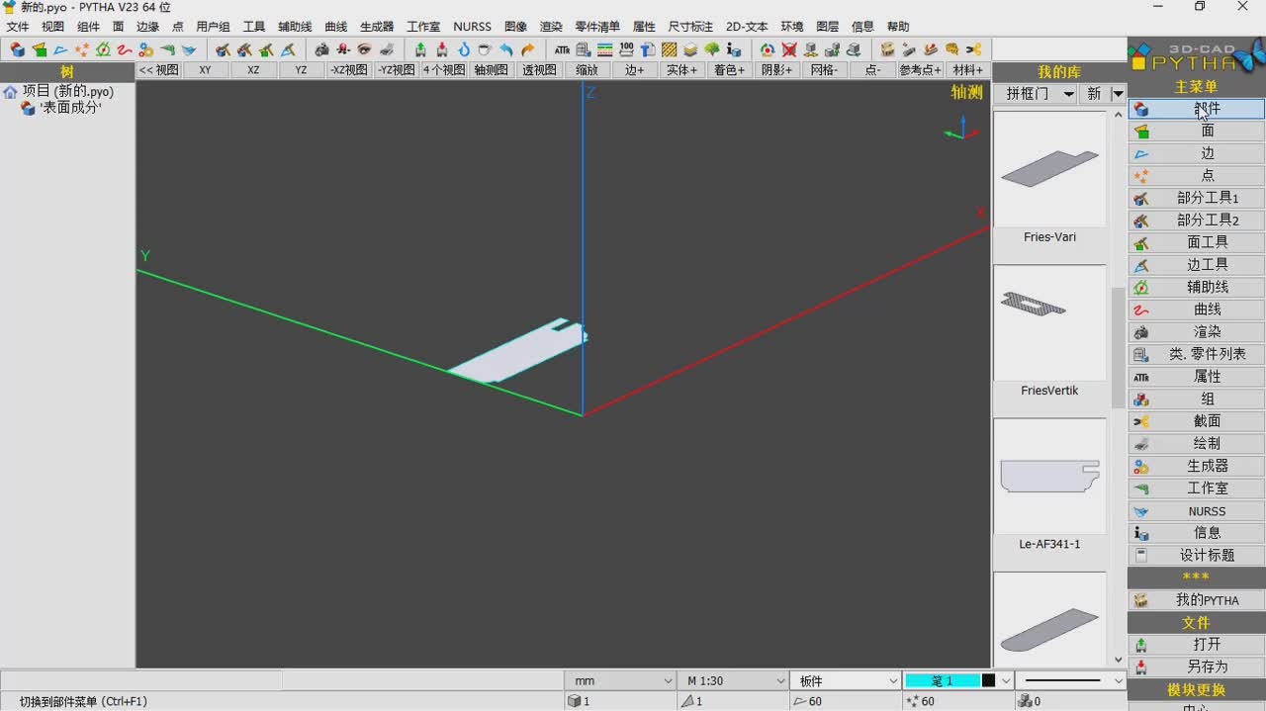Screen dimensions: 1266x711
Task: Click the green tree environment icon
Action: (712, 49)
